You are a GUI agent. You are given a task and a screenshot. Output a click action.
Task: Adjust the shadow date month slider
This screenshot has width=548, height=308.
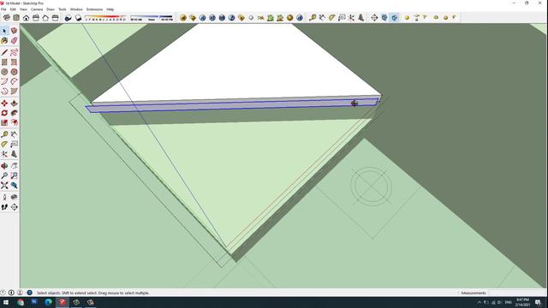click(105, 17)
